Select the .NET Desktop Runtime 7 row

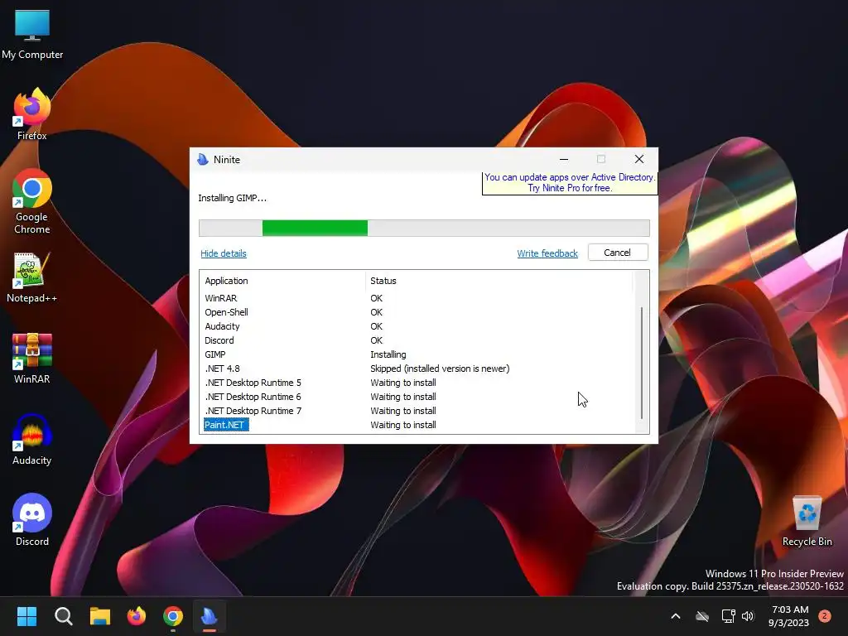click(417, 411)
